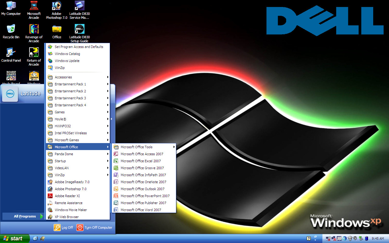
Task: Expand the HWiNFO32 submenu arrow
Action: pos(108,126)
